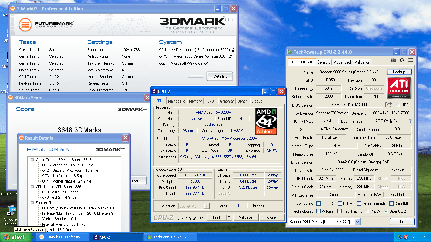Click the Details... button in 3DMark03
This screenshot has height=242, width=431.
coord(220,76)
